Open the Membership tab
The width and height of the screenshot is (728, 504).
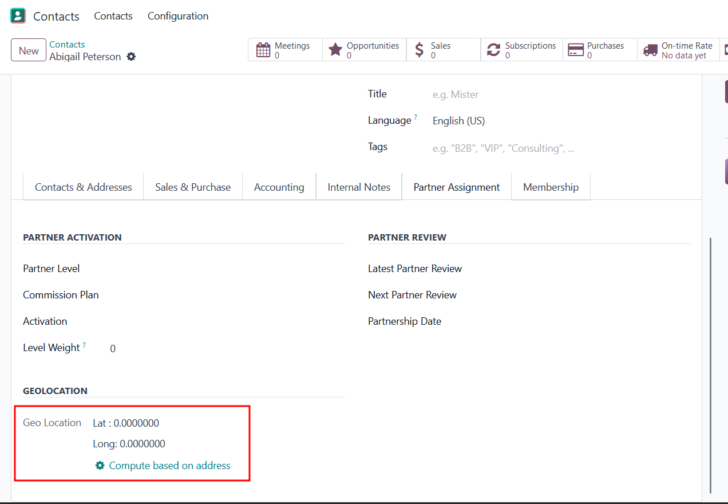click(x=551, y=187)
